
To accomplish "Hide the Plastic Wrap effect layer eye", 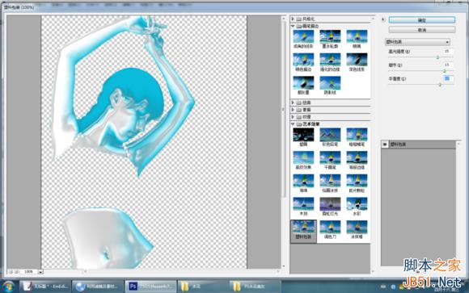I will tap(385, 144).
